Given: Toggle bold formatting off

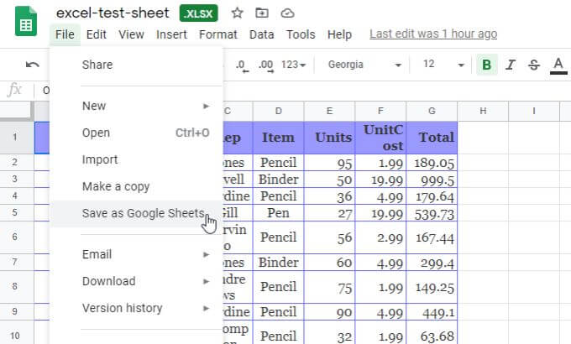Looking at the screenshot, I should pyautogui.click(x=485, y=65).
